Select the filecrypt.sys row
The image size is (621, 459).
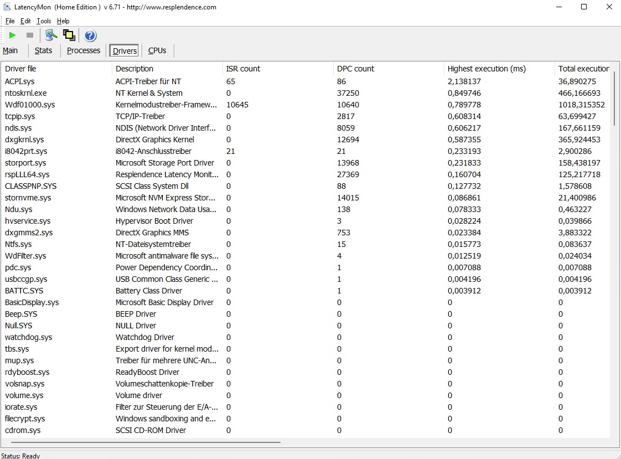click(306, 418)
